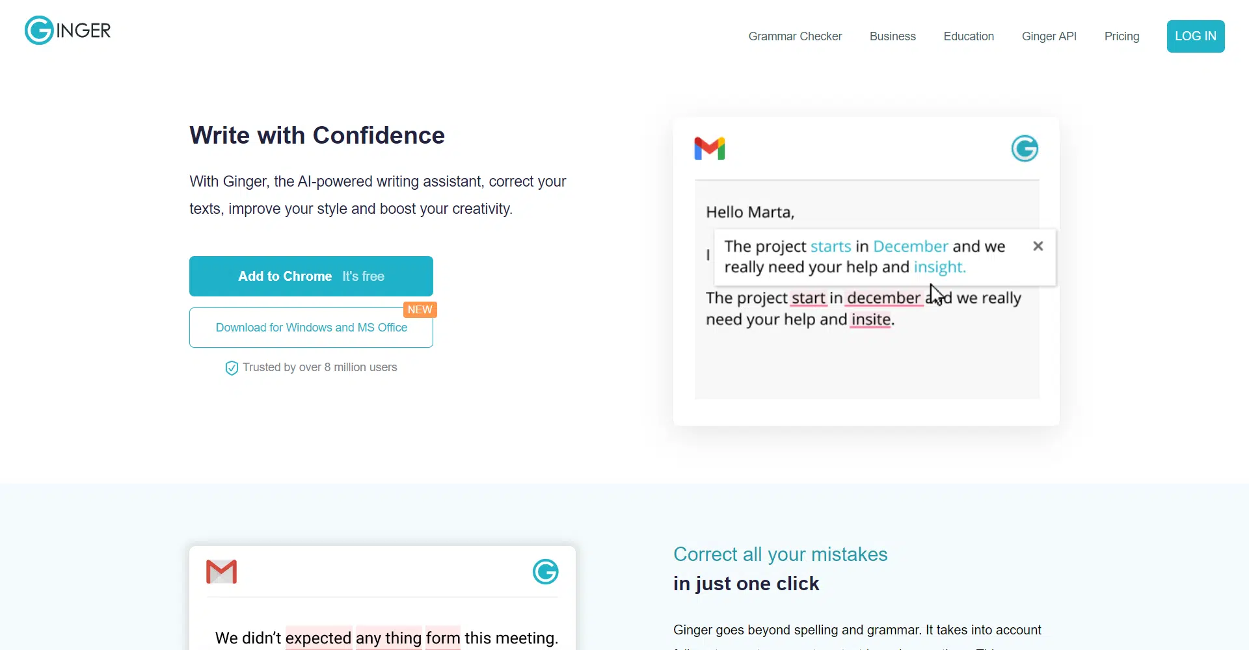The width and height of the screenshot is (1249, 650).
Task: Click the Gmail icon in the lower demo card
Action: [221, 572]
